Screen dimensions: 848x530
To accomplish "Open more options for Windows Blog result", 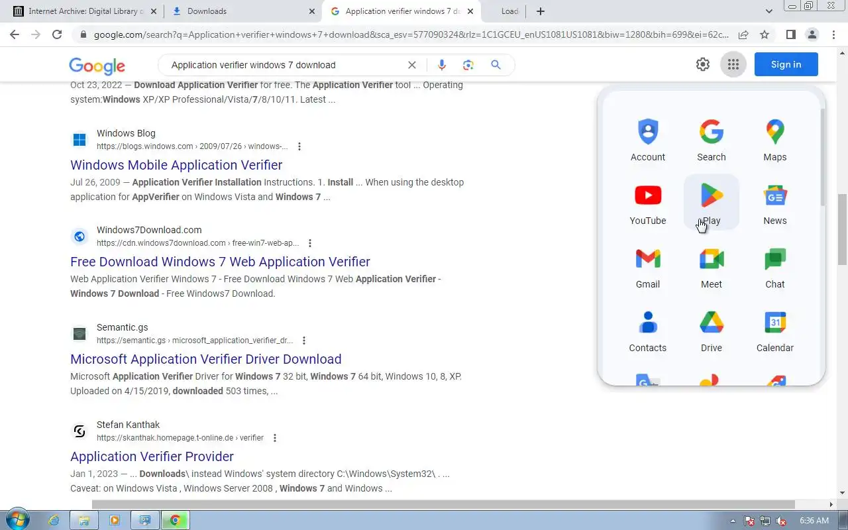I will coord(299,146).
